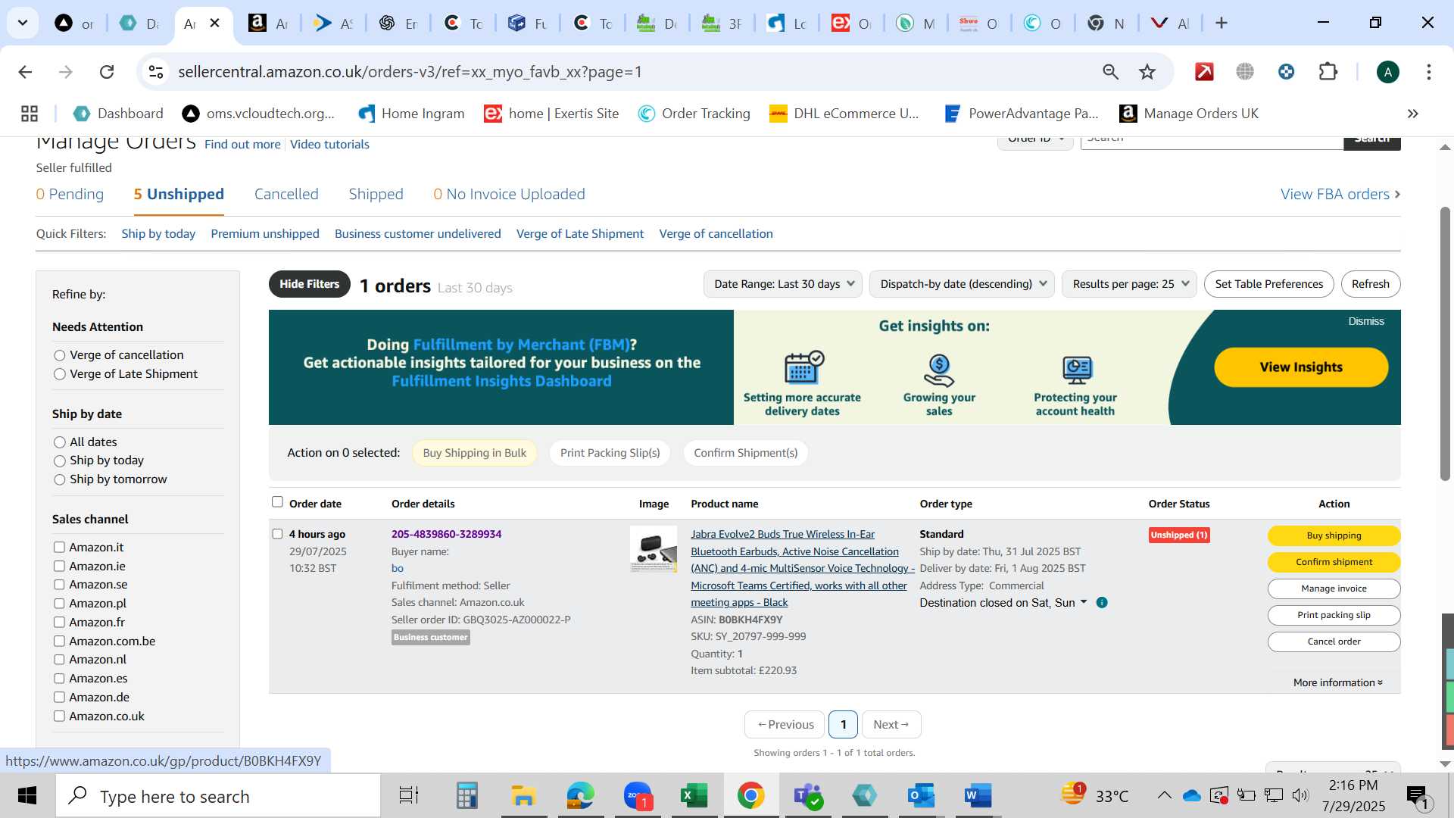Viewport: 1454px width, 818px height.
Task: Open Chrome three-dot menu
Action: click(1428, 72)
